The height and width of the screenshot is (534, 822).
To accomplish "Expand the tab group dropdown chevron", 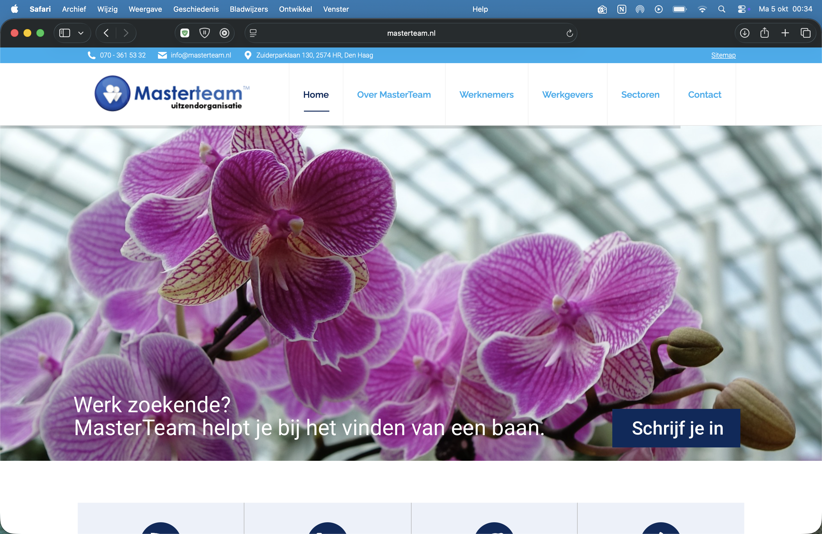I will click(x=81, y=33).
